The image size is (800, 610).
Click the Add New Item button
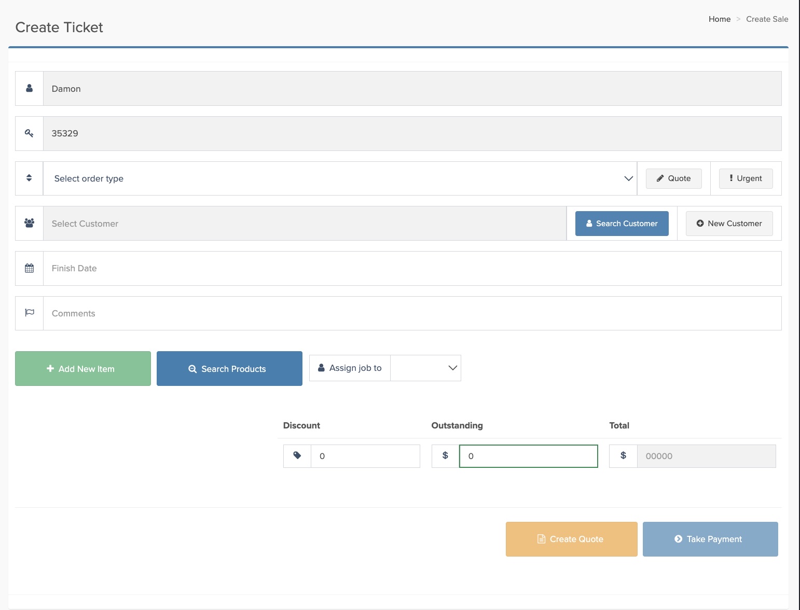pos(83,369)
